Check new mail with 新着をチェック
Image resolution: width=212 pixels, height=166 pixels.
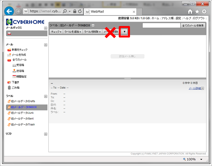pyautogui.click(x=19, y=50)
